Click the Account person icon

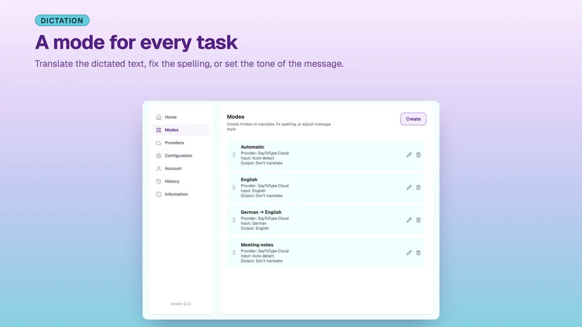(159, 169)
